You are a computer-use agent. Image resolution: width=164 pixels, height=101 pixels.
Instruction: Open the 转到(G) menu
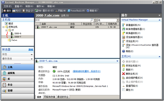(x=29, y=6)
